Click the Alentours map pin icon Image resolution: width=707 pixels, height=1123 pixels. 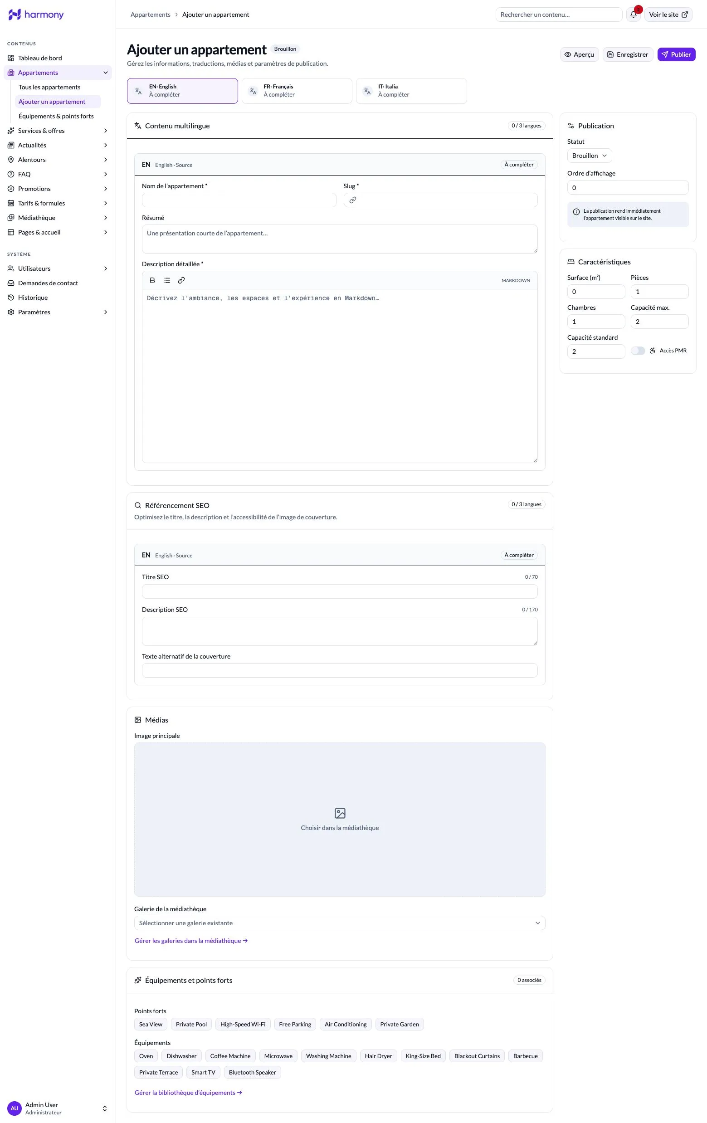point(11,160)
